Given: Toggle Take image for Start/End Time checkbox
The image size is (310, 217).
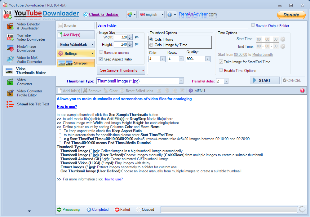Looking at the screenshot, I should pos(221,62).
